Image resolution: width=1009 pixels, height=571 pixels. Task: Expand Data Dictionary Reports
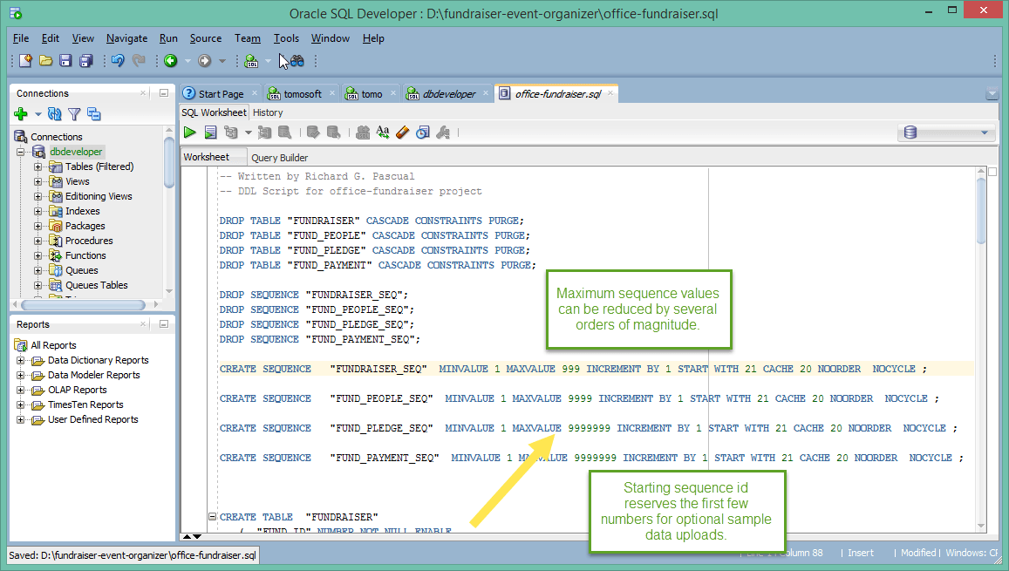[21, 360]
